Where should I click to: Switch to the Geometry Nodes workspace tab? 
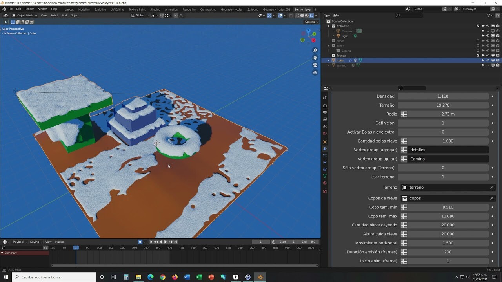click(x=231, y=9)
